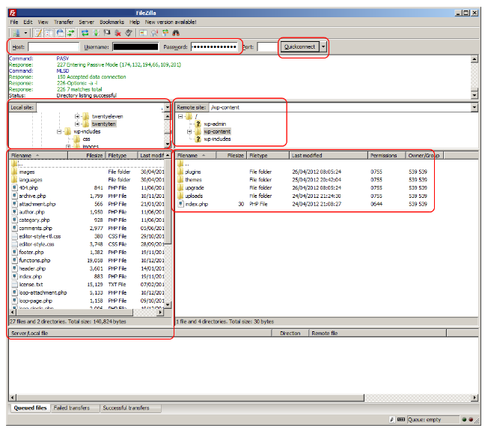Focus the Password input field
Viewport: 491px width, 431px height.
tap(214, 46)
